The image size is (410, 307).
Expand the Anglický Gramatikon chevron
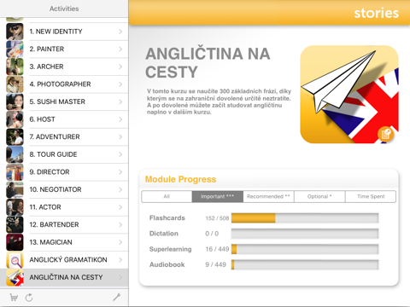click(x=120, y=260)
